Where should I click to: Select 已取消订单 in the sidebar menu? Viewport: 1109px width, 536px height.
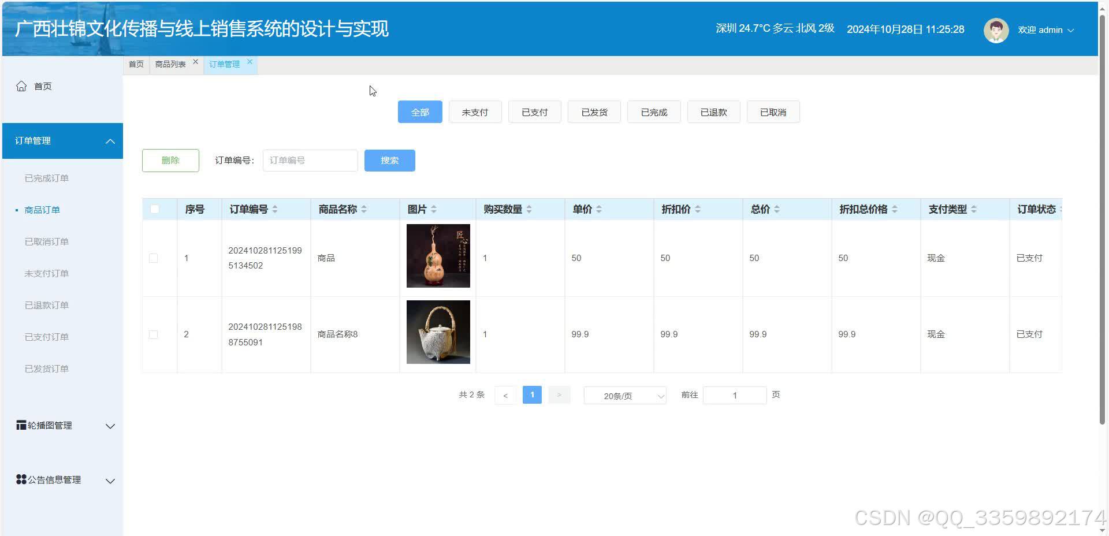pyautogui.click(x=46, y=241)
